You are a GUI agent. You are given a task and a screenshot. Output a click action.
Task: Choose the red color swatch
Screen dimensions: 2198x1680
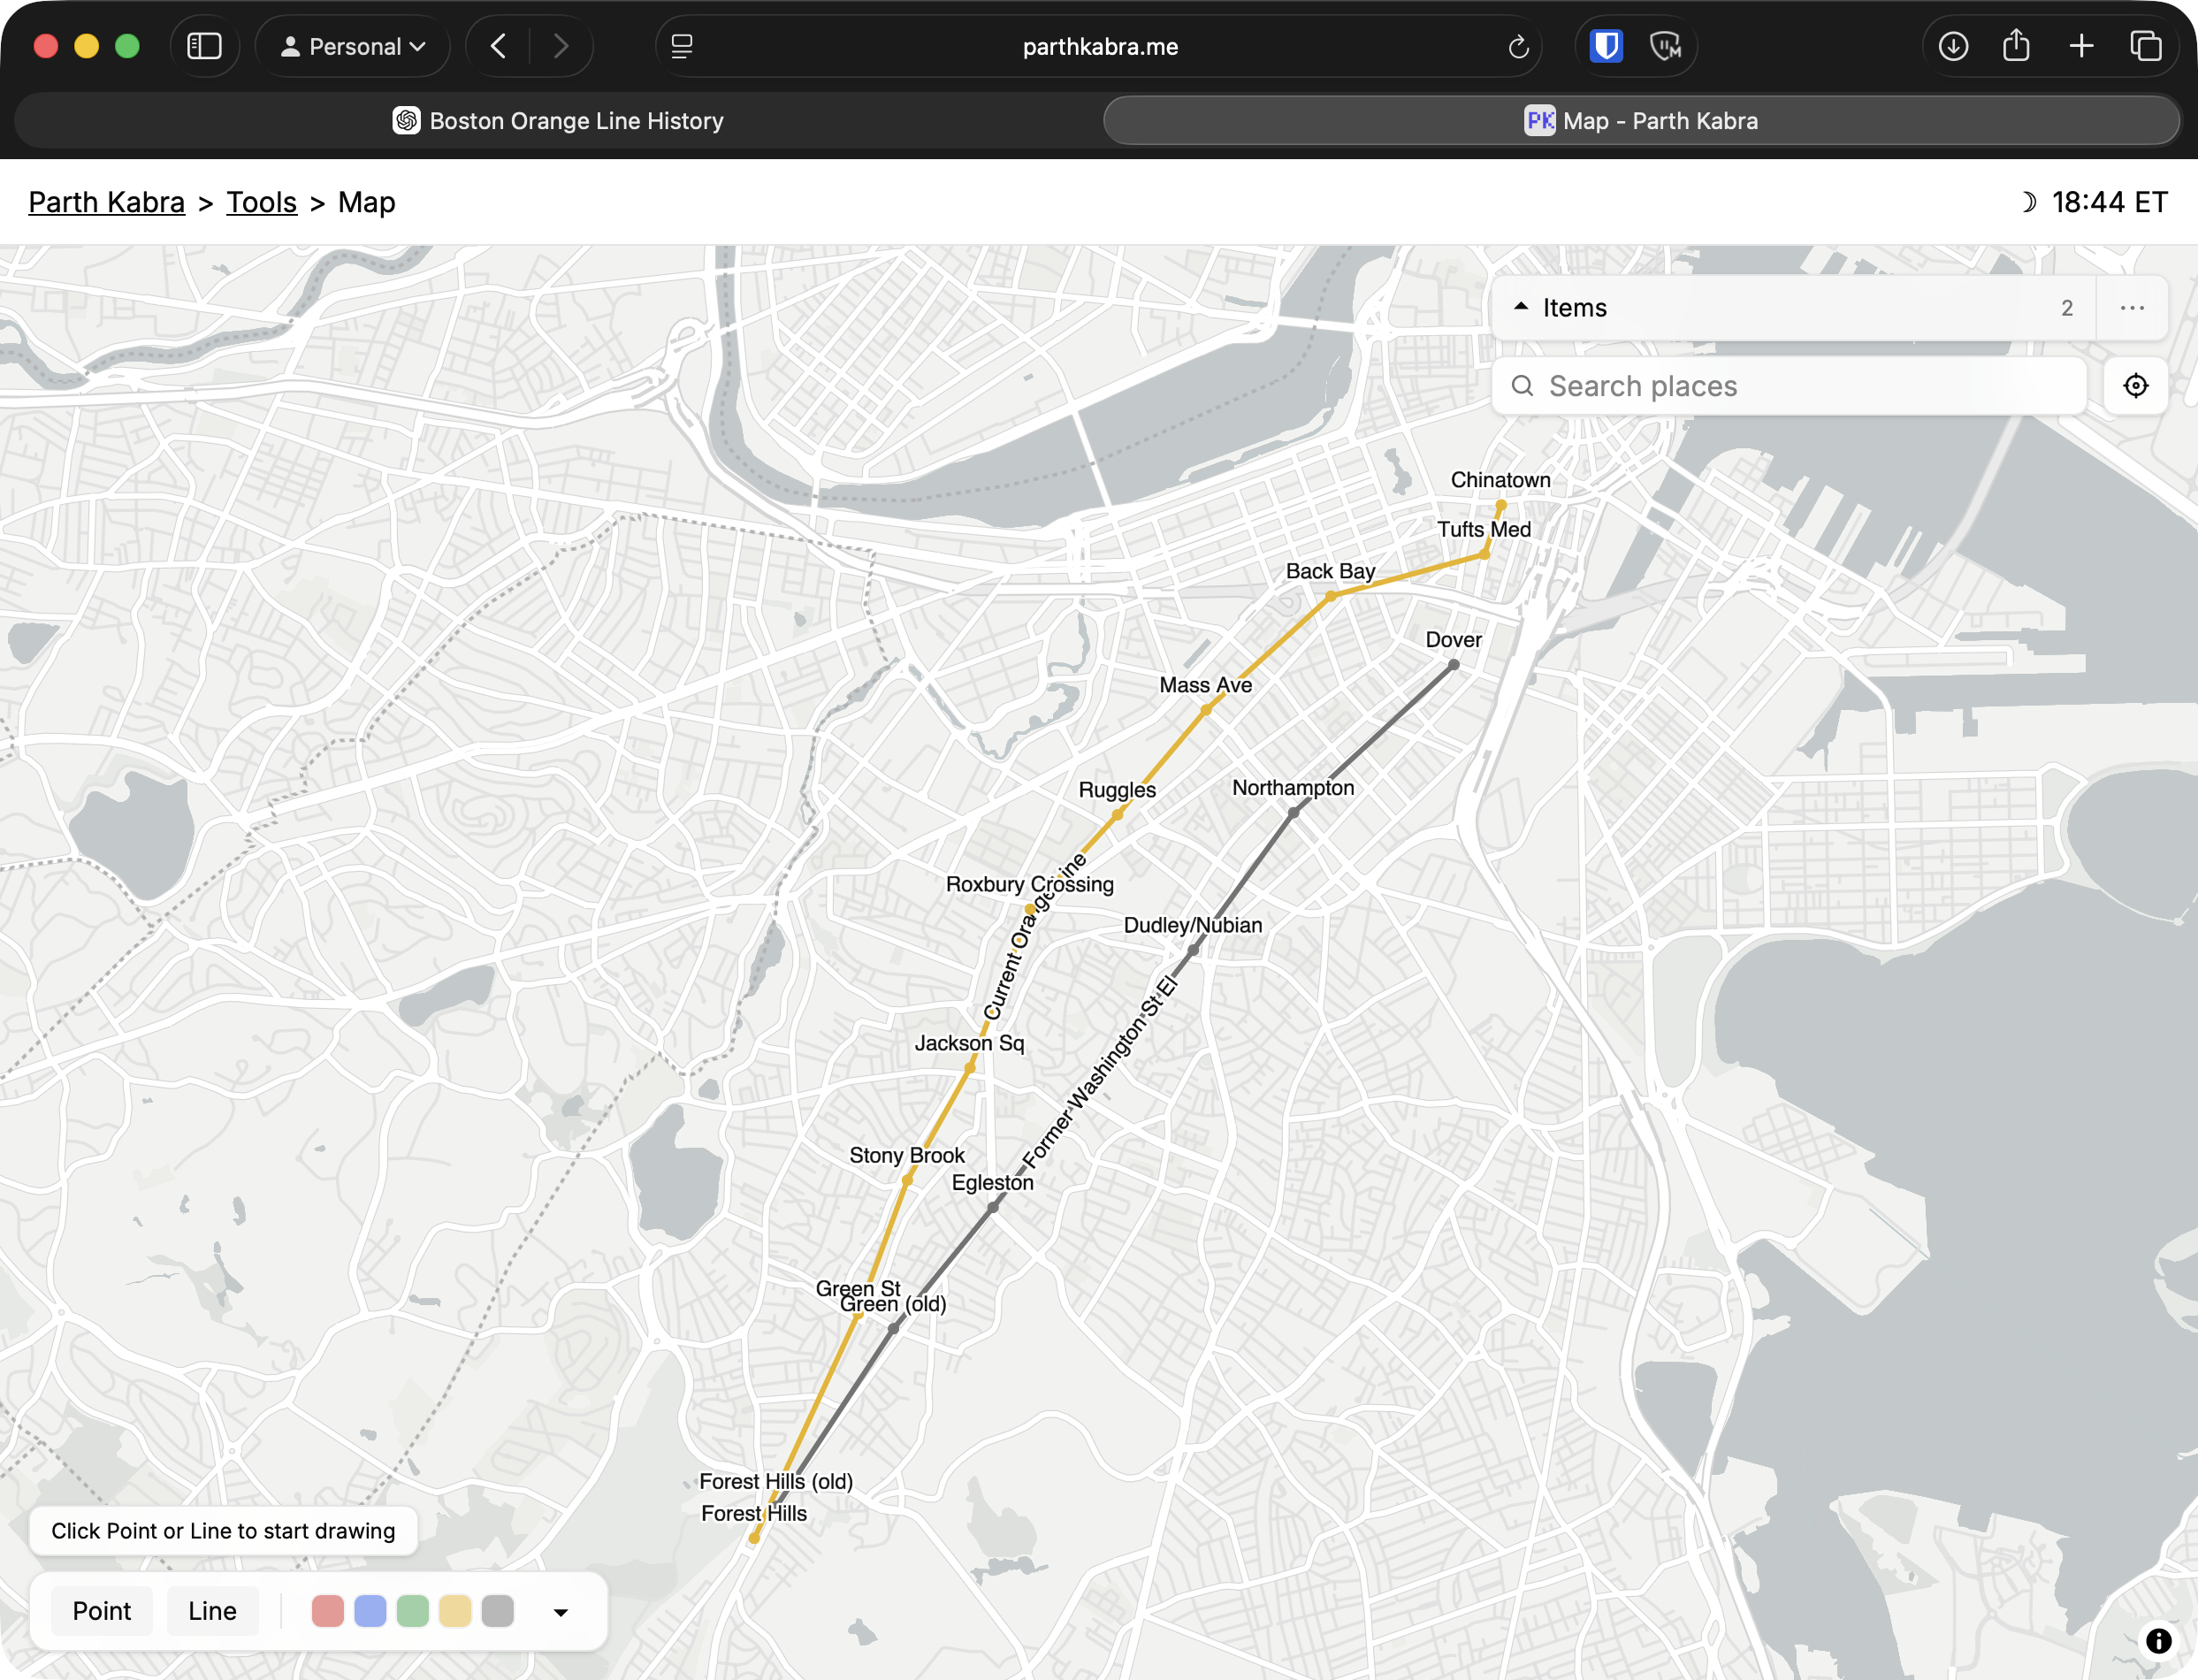328,1611
